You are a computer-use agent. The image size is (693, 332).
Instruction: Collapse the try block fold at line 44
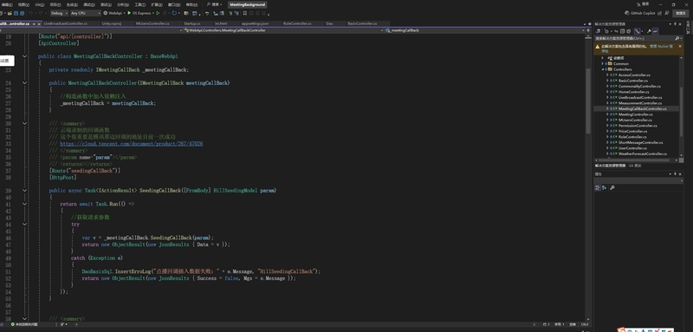click(25, 225)
